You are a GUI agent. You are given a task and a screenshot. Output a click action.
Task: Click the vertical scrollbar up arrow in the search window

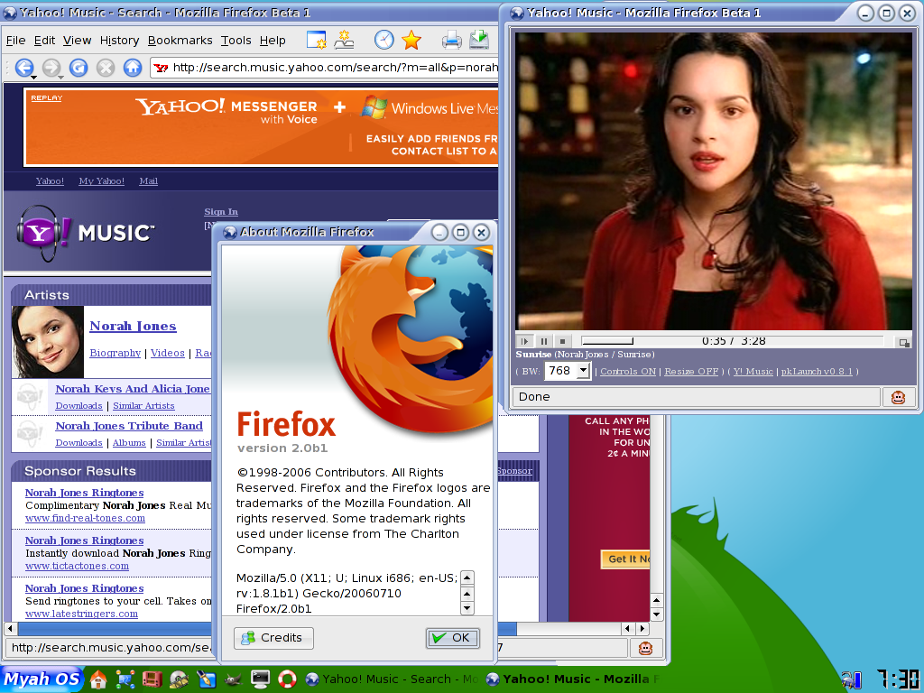point(657,600)
